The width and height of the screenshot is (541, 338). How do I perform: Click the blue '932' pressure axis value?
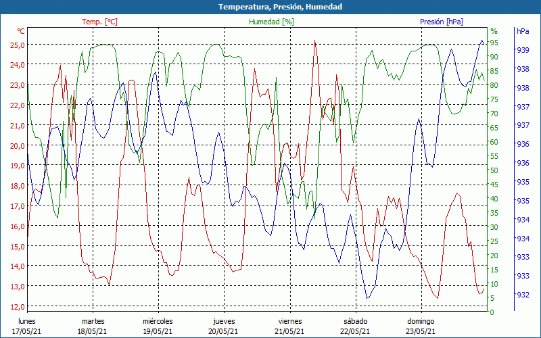(x=522, y=295)
